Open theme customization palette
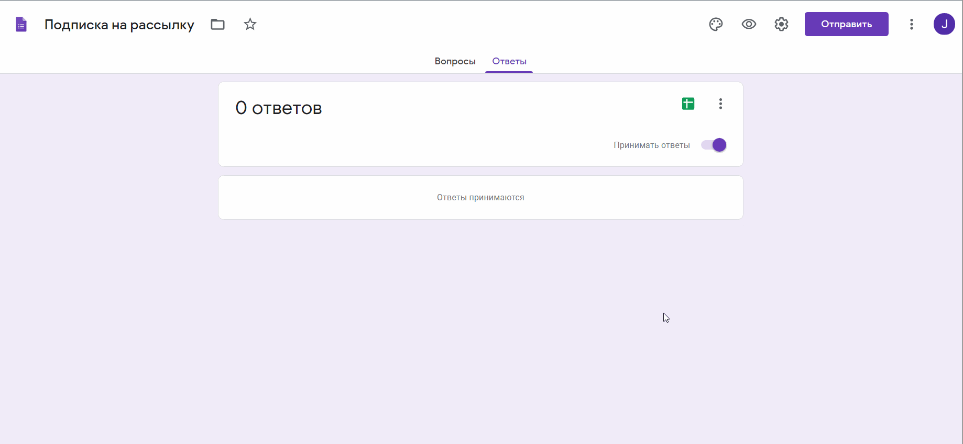963x444 pixels. 716,24
